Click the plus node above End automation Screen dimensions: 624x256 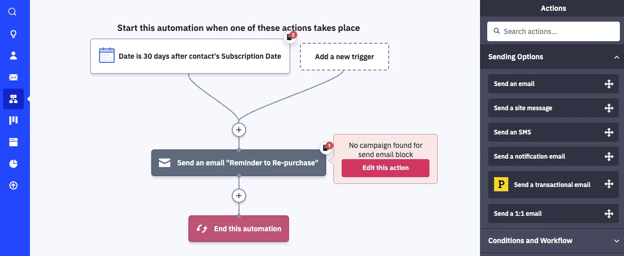(x=238, y=196)
